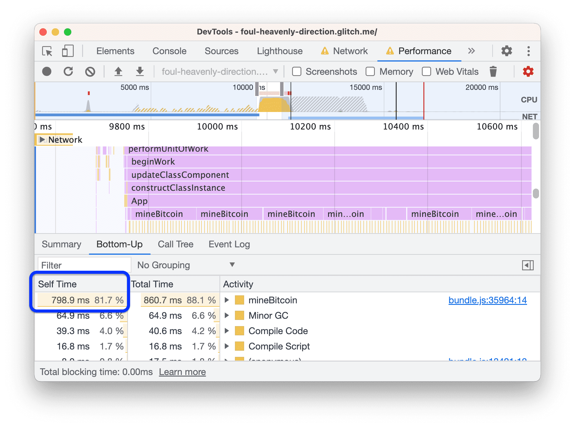Switch to the Sources tab
Screen dimensions: 575x427
(221, 51)
